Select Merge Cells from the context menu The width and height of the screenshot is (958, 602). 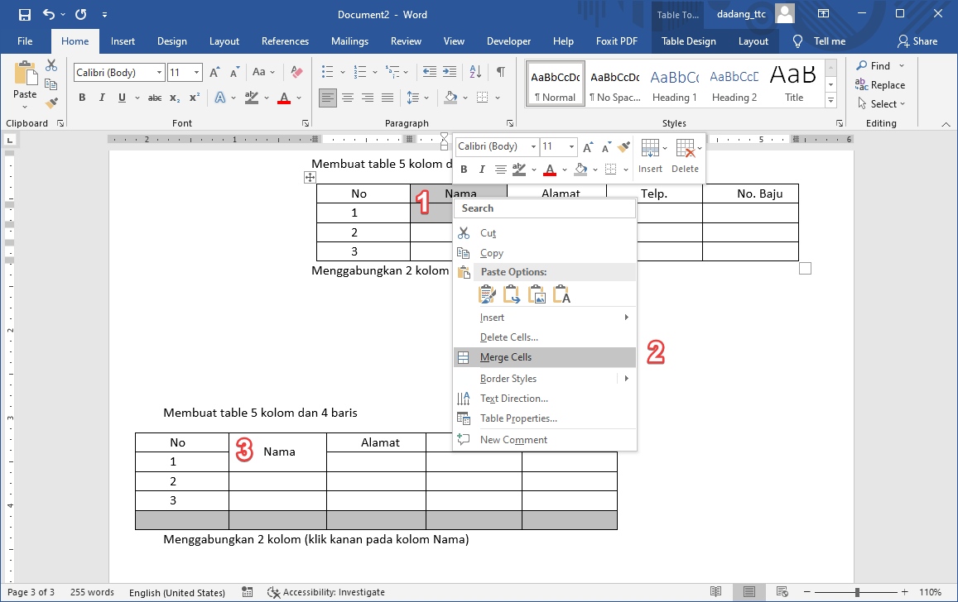coord(506,357)
